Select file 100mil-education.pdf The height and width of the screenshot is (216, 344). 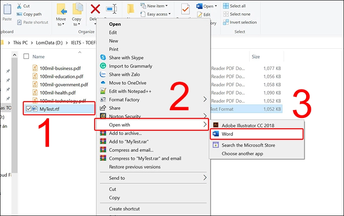pos(61,77)
